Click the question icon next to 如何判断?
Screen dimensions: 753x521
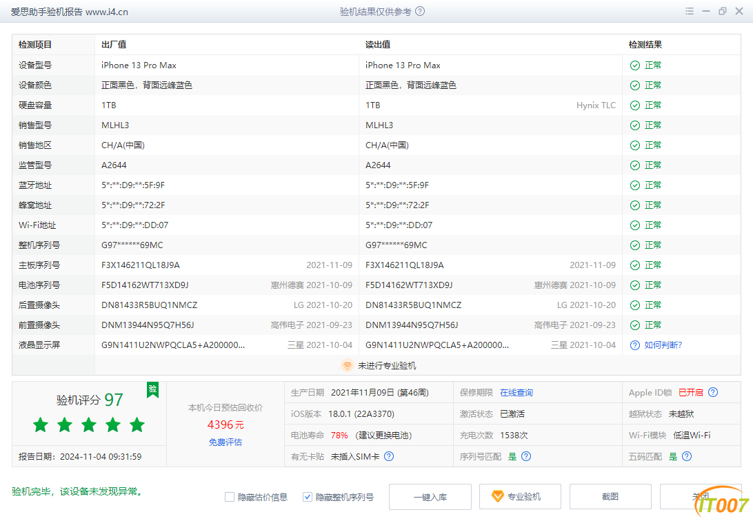(x=635, y=345)
